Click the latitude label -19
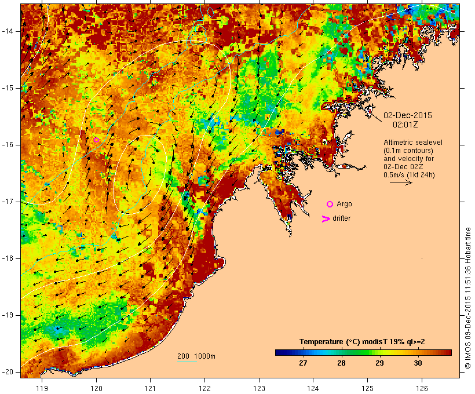 click(x=8, y=315)
